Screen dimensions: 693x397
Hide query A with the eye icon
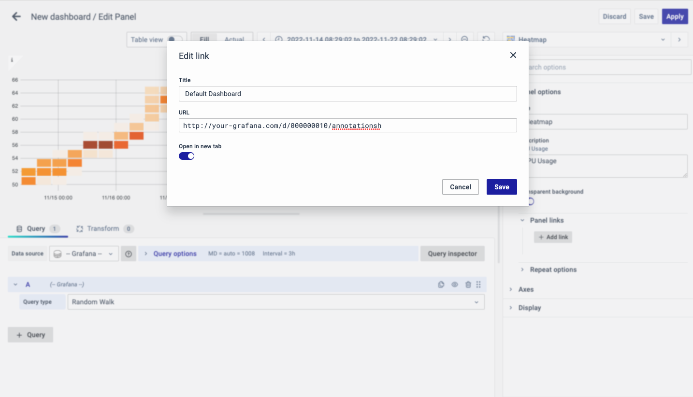454,284
